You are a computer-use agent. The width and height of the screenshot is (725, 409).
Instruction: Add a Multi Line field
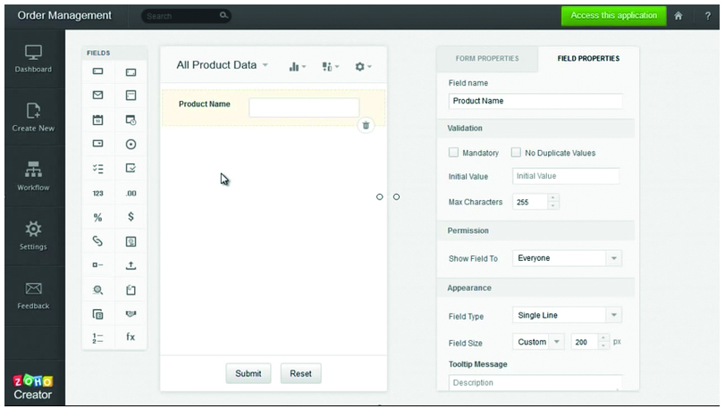[x=131, y=72]
